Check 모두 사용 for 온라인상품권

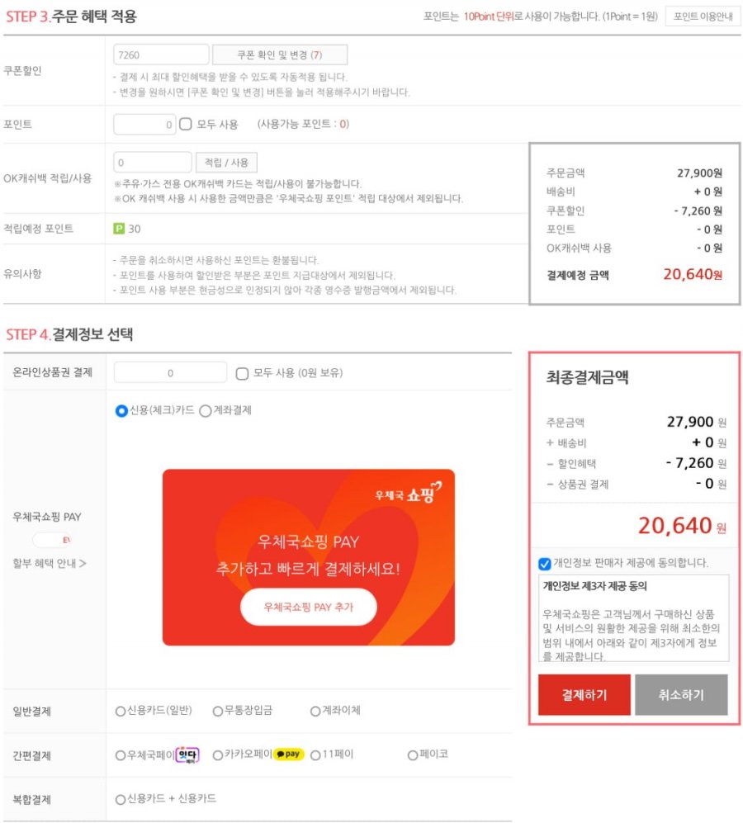242,373
